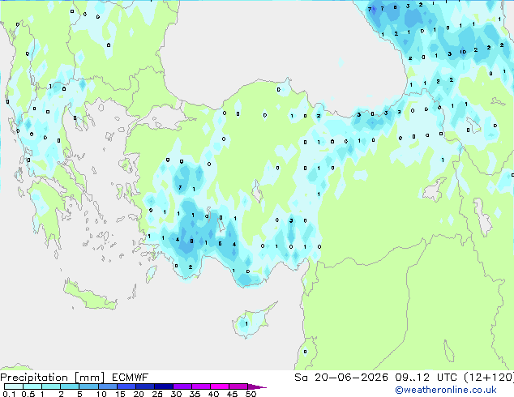514x397 pixels.
Task: Pick the 10–15 mm legend swatch
Action: [x=108, y=386]
